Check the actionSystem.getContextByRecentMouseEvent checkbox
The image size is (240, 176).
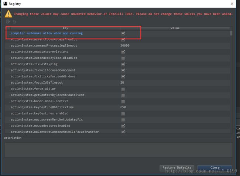click(123, 95)
